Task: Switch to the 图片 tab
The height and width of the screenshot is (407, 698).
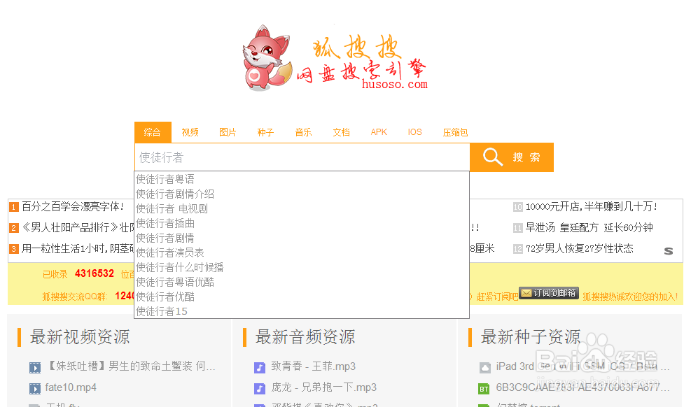Action: [228, 132]
